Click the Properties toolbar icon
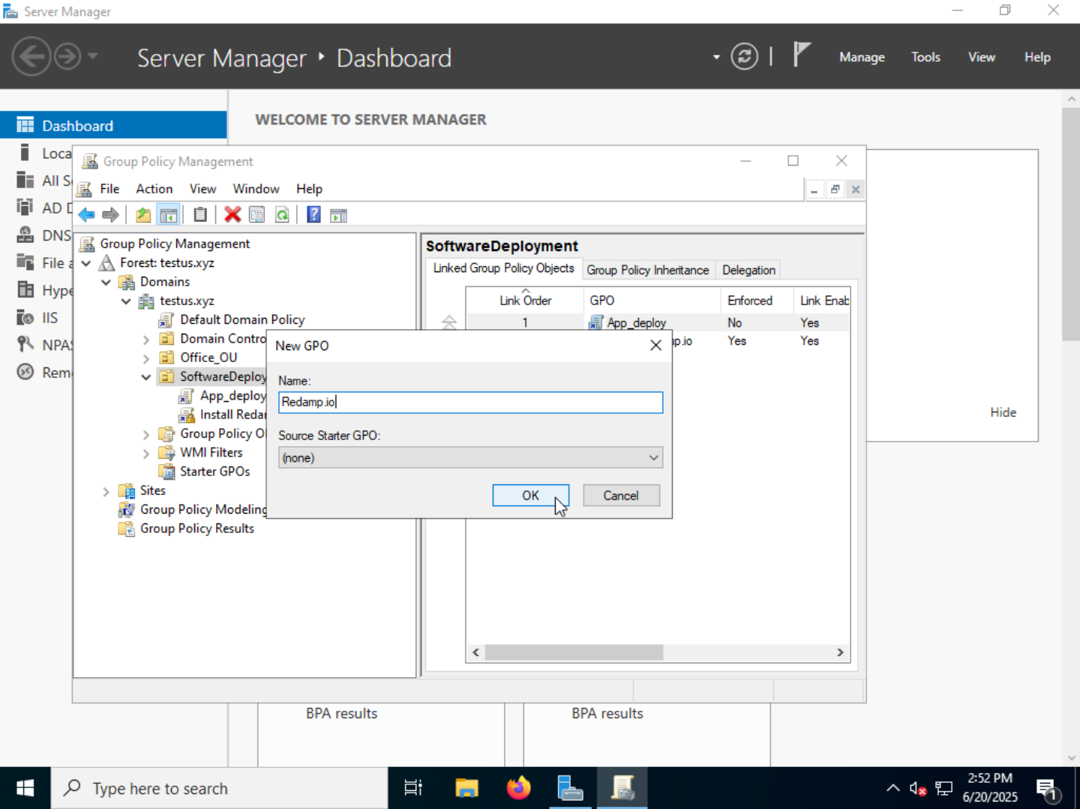 [x=256, y=215]
